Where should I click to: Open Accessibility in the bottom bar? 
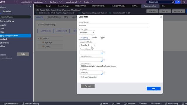(x=172, y=104)
